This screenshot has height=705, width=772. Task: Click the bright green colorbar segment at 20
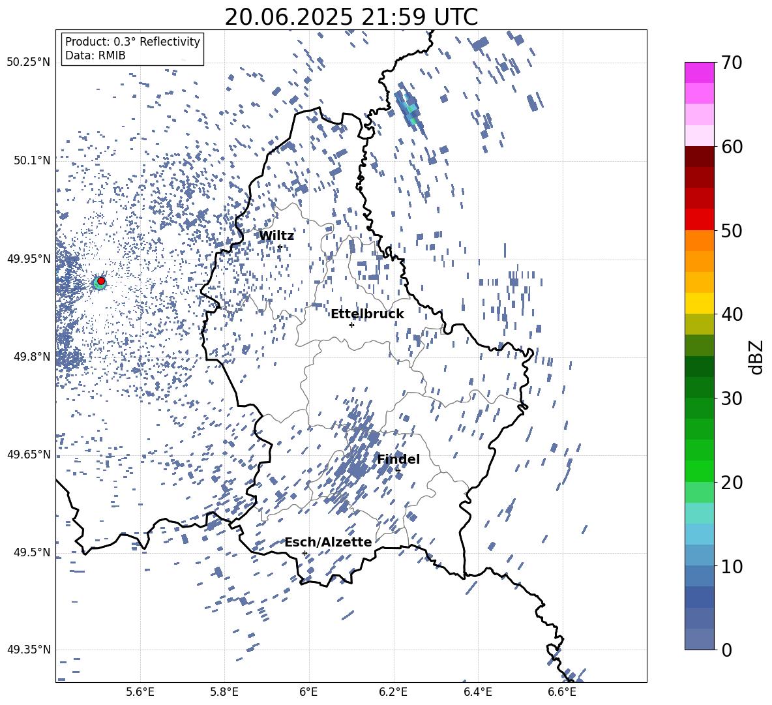point(700,471)
